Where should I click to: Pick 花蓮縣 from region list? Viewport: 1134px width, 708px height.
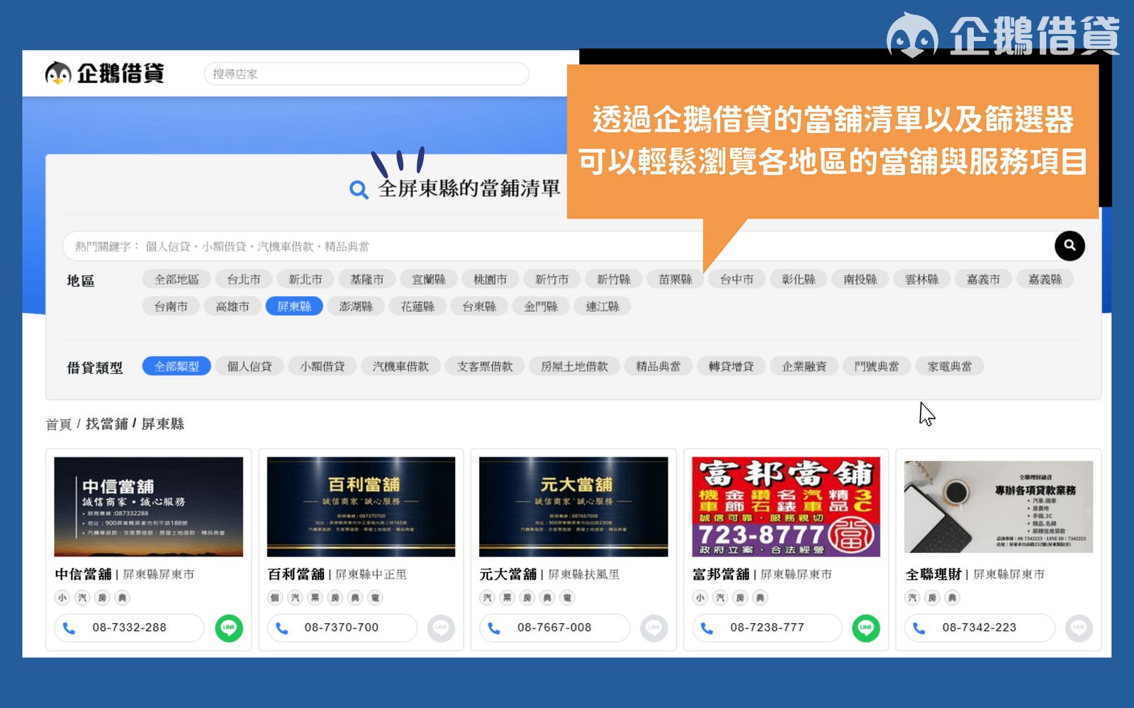(x=417, y=307)
